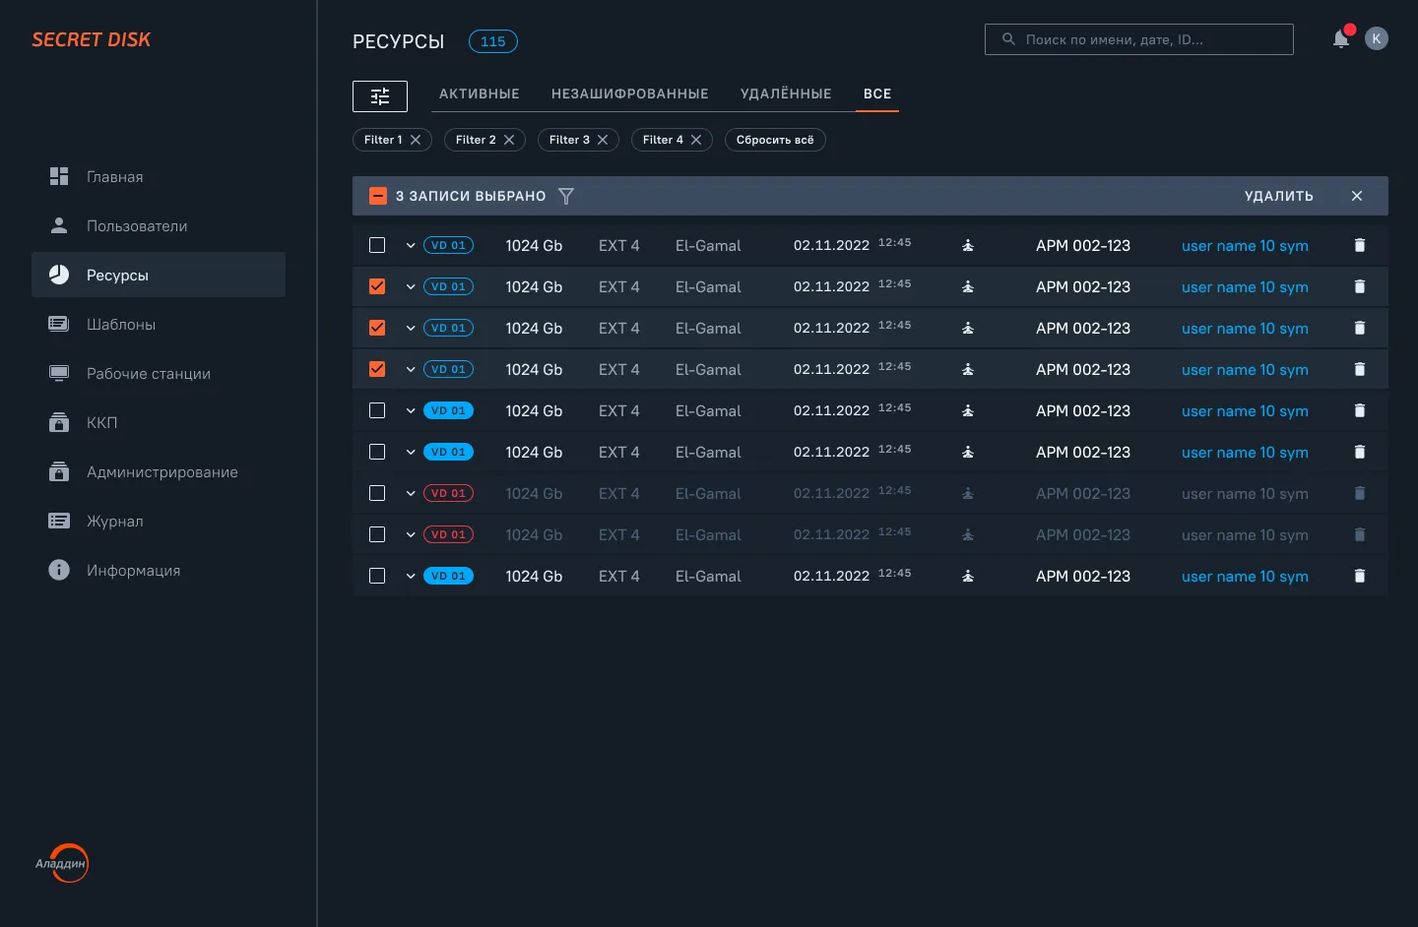Click the 115 resource count badge

[x=493, y=41]
